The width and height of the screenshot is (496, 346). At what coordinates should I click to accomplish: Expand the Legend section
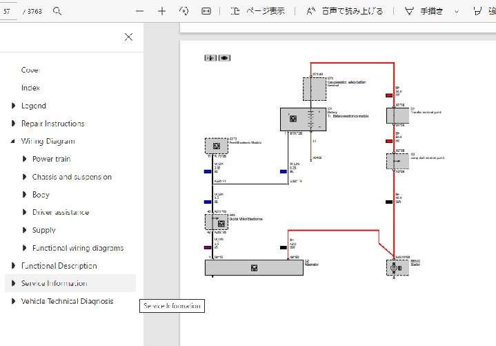13,106
